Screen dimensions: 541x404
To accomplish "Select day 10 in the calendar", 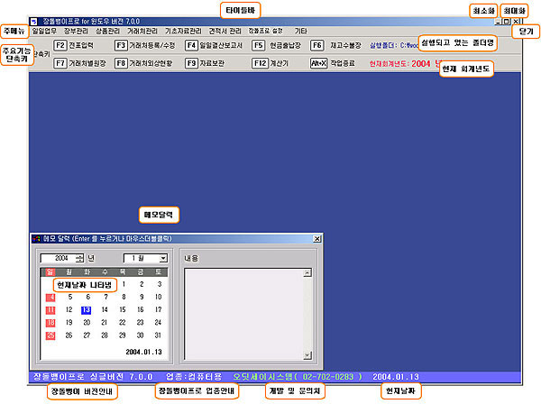I will coord(158,297).
